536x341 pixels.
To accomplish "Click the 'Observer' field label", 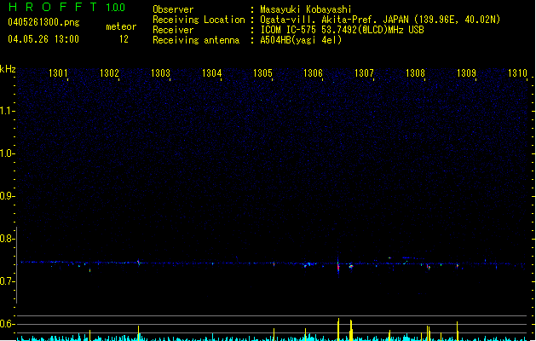I will click(x=173, y=9).
